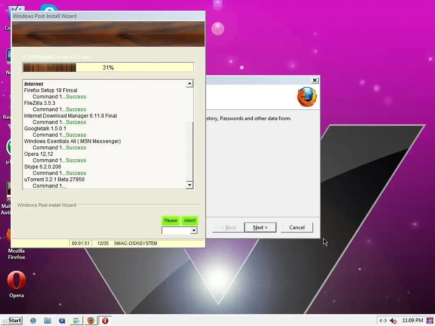Click the disabled Back button in Firefox wizard
435x326 pixels.
pyautogui.click(x=228, y=228)
